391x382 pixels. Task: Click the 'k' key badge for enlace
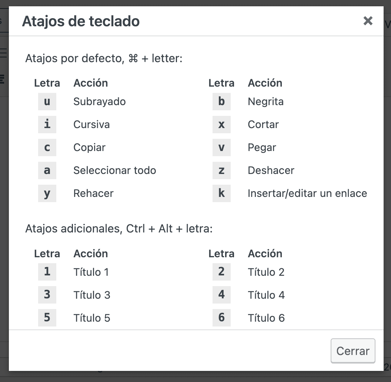point(221,193)
